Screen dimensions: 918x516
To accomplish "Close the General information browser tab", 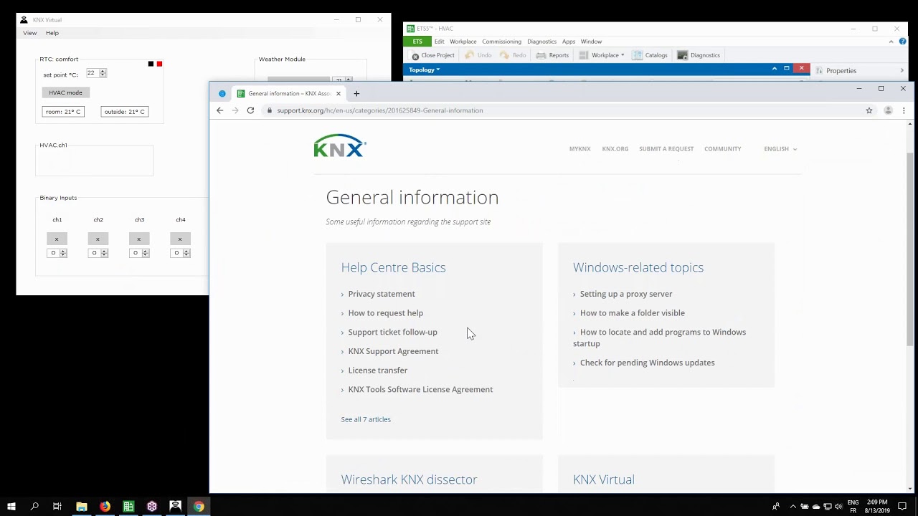I will [339, 93].
